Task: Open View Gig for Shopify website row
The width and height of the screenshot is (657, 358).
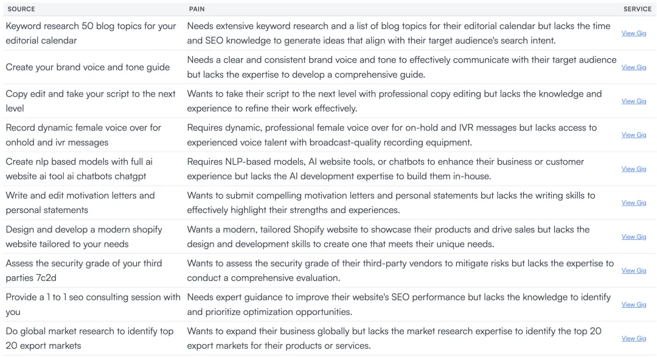Action: click(x=633, y=237)
